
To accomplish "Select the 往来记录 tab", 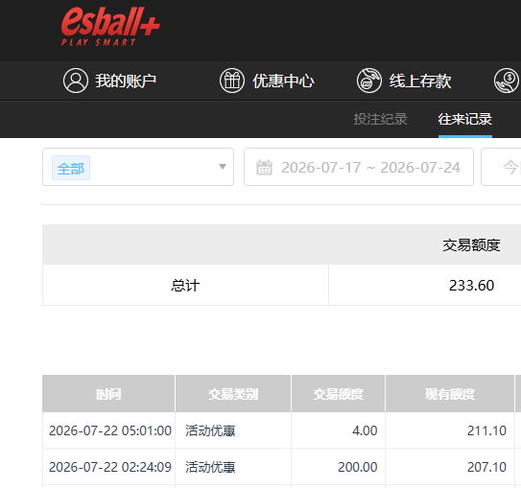I will tap(465, 119).
